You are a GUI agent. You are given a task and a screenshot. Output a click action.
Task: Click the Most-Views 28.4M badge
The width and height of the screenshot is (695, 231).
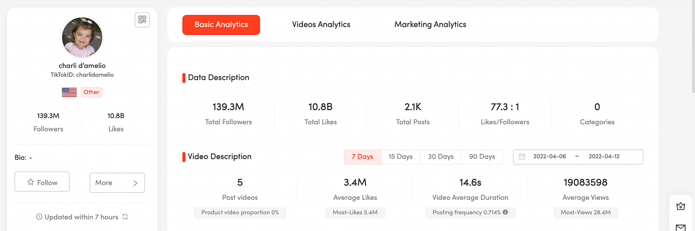(x=586, y=213)
